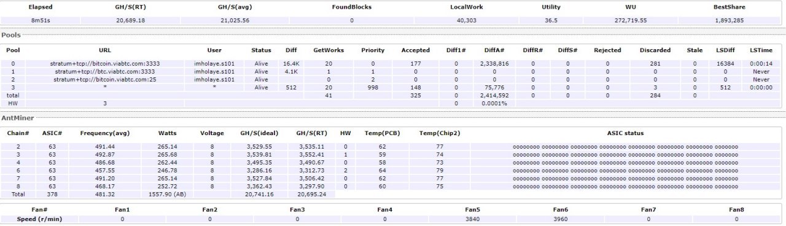The width and height of the screenshot is (786, 226).
Task: Click chain 6 Temp(Chip2) value 79
Action: tap(440, 171)
